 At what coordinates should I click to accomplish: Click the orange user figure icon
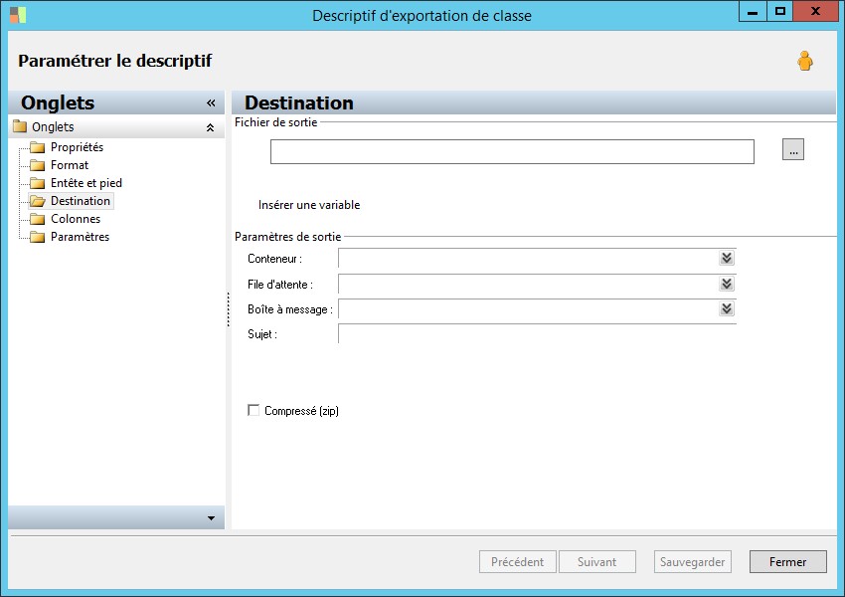(805, 61)
